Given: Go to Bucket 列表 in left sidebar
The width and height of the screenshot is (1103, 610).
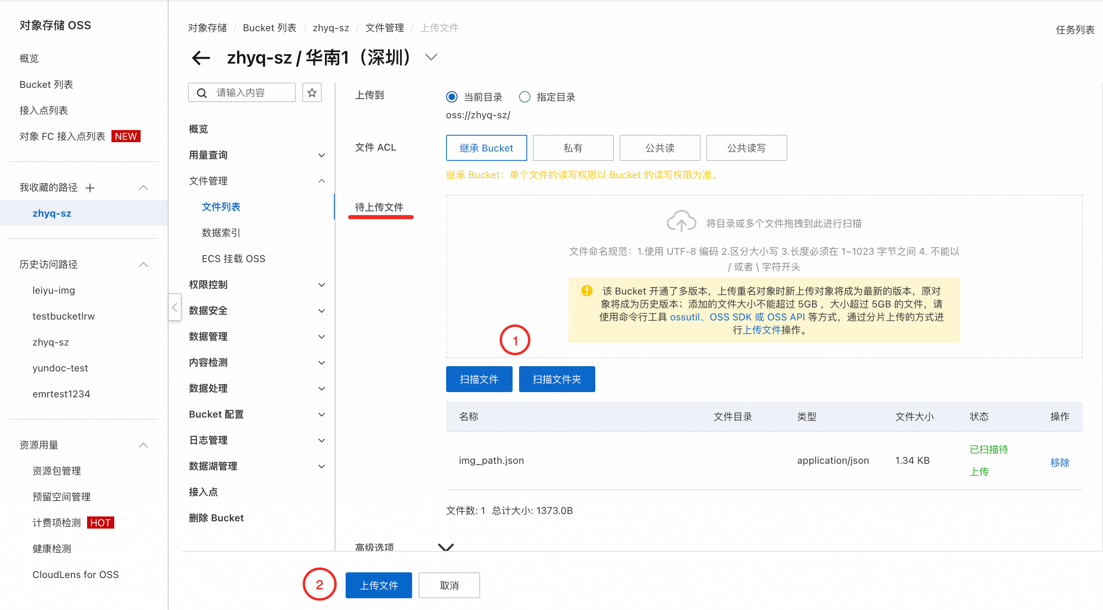Looking at the screenshot, I should (x=46, y=84).
